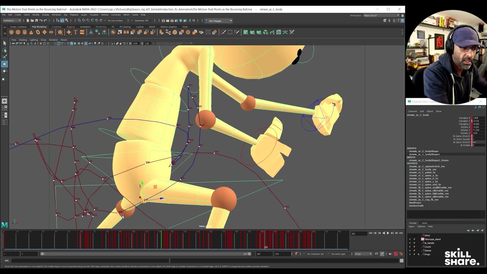Screen dimensions: 487x274
Task: Select the Move tool in toolbox
Action: 5,64
